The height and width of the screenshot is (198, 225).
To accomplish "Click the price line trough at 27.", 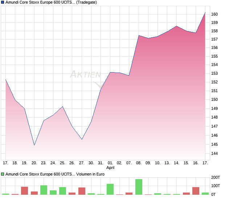I will [x=82, y=139].
